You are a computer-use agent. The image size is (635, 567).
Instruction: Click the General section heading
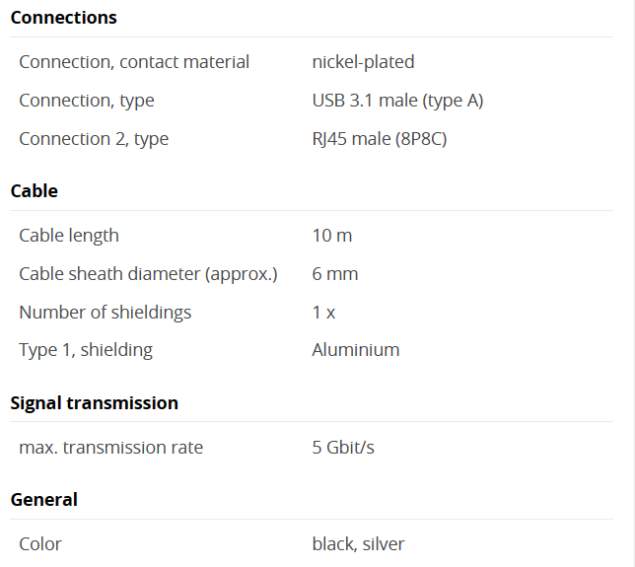[x=43, y=500]
